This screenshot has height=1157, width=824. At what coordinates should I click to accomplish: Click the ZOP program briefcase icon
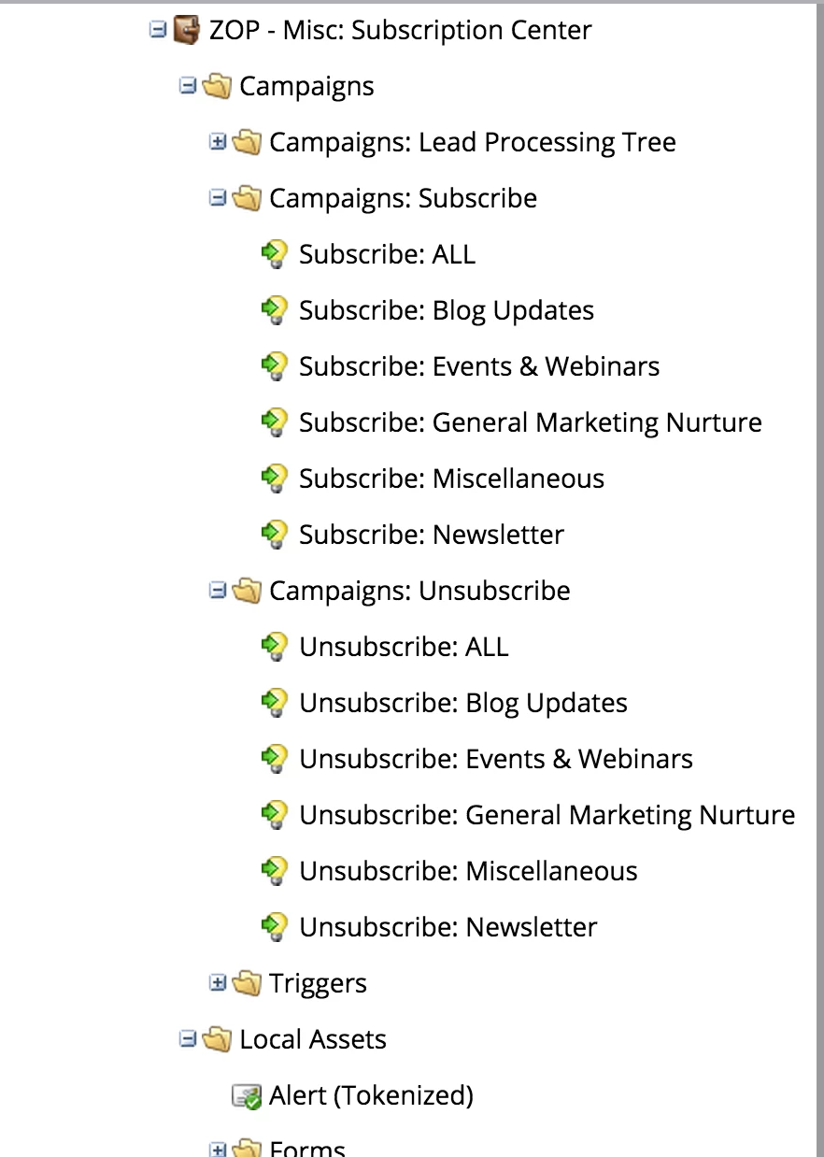point(187,31)
